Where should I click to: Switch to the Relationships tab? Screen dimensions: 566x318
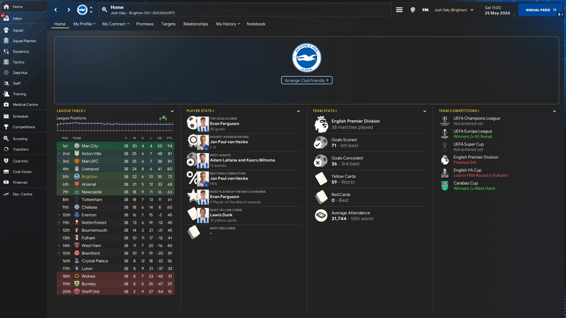point(196,24)
